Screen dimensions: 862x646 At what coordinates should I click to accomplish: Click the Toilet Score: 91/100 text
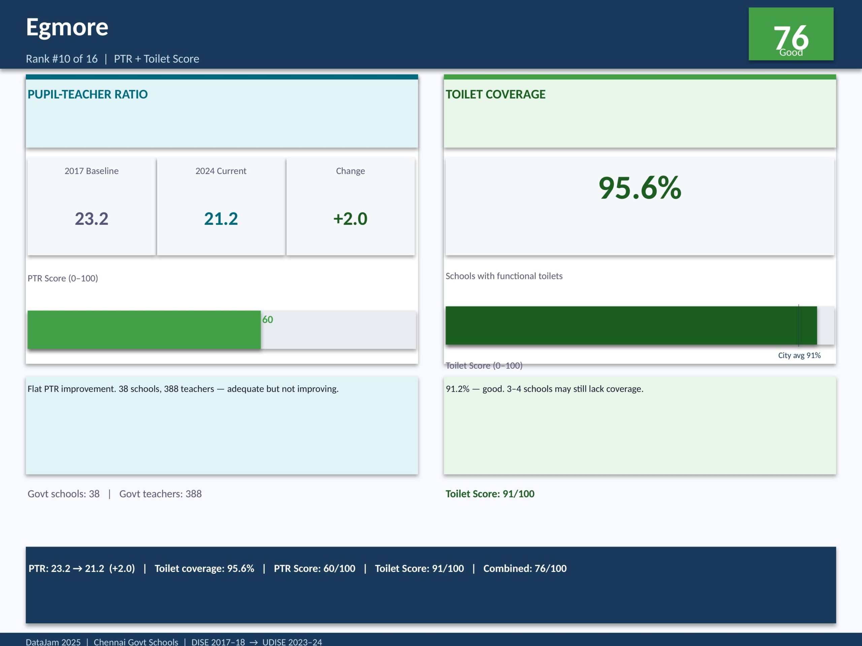pyautogui.click(x=490, y=494)
